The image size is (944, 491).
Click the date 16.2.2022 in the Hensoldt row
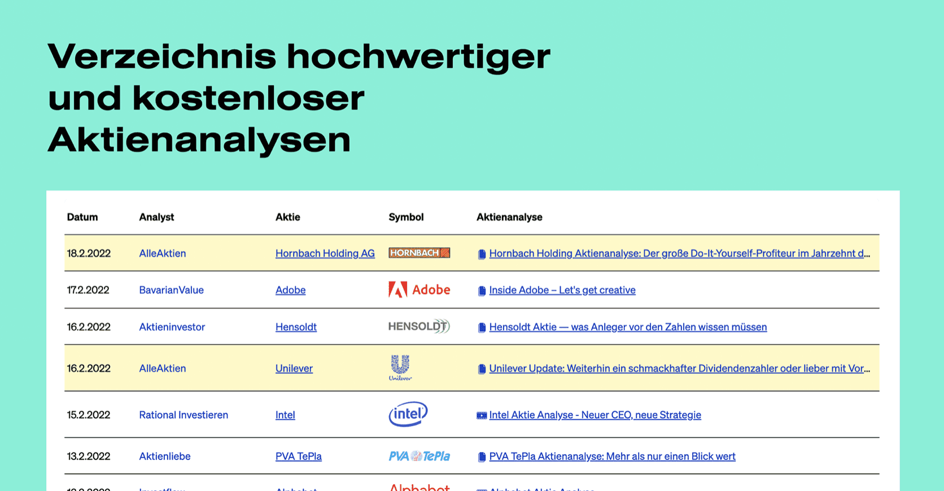point(89,327)
